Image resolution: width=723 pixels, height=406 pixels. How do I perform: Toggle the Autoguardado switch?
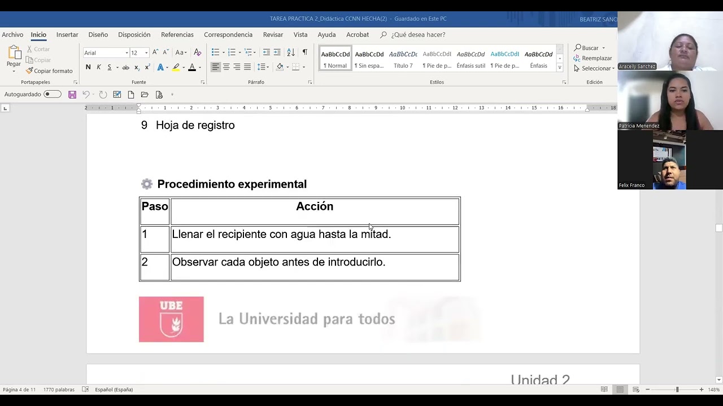click(53, 94)
